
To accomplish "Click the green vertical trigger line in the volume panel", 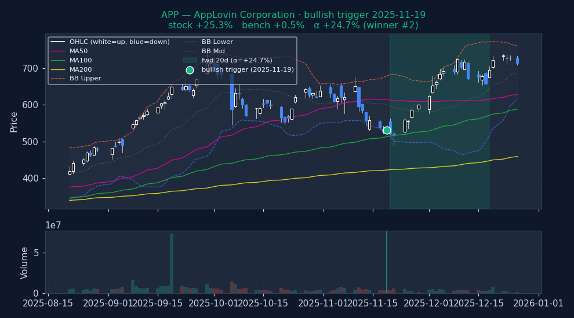I will [387, 262].
